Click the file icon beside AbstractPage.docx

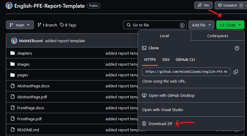coord(12,86)
